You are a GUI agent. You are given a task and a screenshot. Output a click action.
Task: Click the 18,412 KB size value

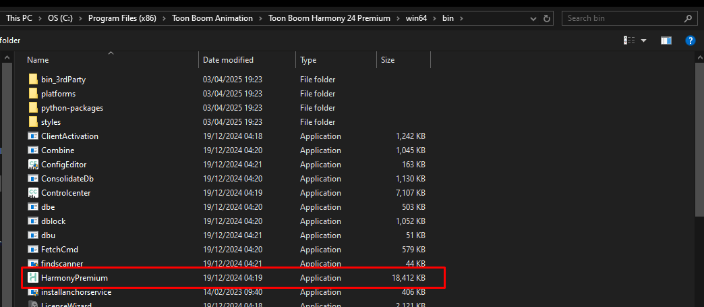409,278
